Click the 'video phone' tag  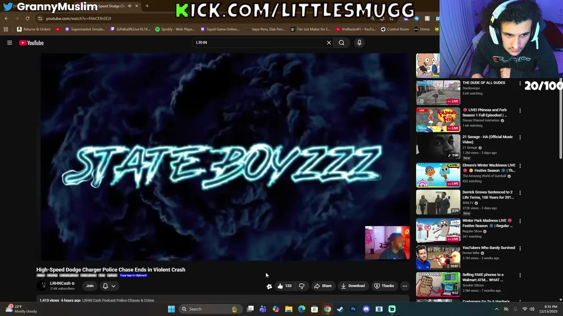click(x=88, y=275)
